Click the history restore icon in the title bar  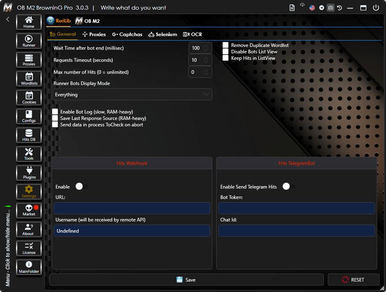click(339, 8)
